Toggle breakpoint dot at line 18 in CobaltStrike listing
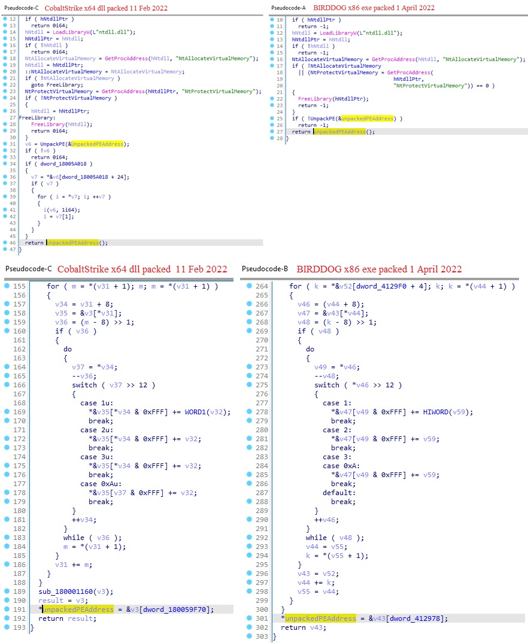Viewport: 528px width, 643px height. coord(5,58)
